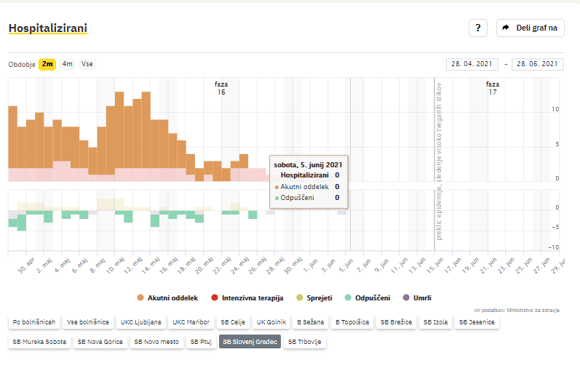The height and width of the screenshot is (368, 580).
Task: Select the Vse period option
Action: [x=87, y=64]
